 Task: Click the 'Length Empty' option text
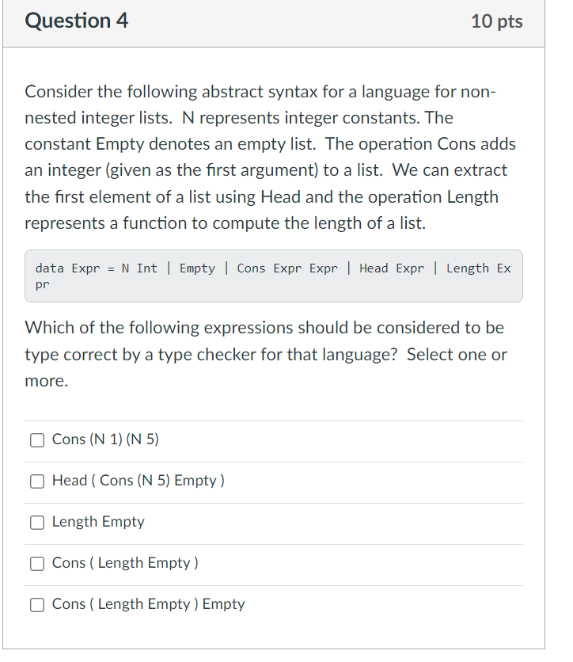point(98,522)
